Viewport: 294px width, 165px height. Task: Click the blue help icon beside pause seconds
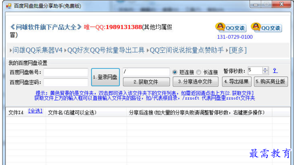point(275,71)
